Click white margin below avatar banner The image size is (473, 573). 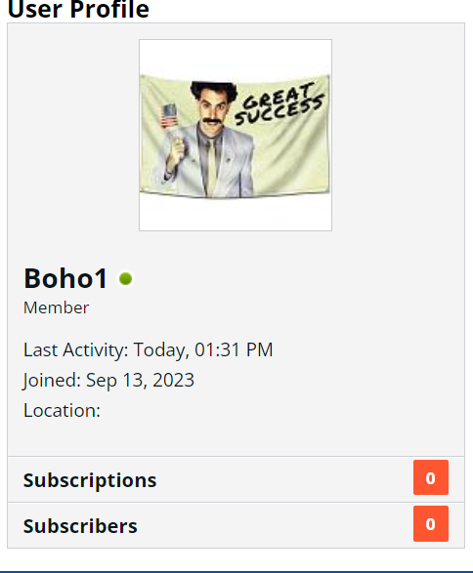(x=236, y=216)
